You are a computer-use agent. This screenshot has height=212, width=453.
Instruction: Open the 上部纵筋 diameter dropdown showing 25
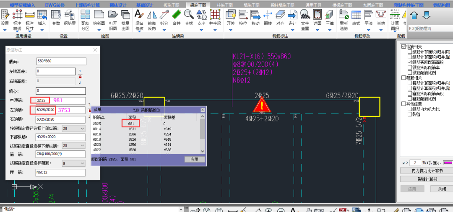pyautogui.click(x=74, y=128)
